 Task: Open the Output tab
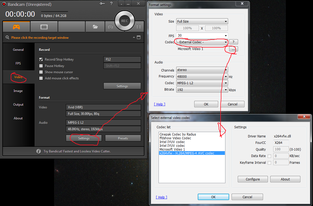pyautogui.click(x=18, y=105)
